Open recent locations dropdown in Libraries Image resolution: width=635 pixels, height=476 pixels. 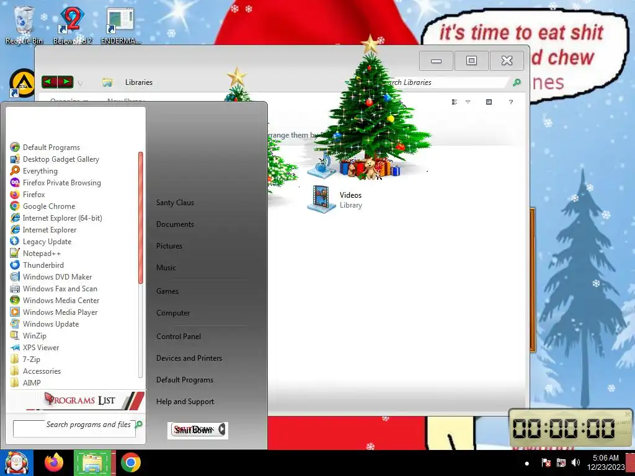(x=80, y=83)
